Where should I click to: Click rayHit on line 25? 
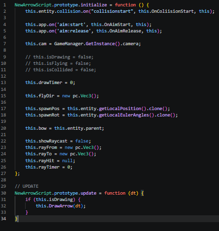pyautogui.click(x=46, y=161)
